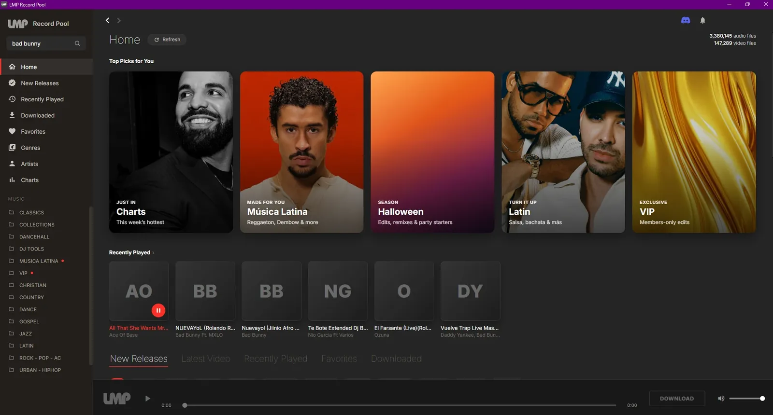The width and height of the screenshot is (773, 415).
Task: Switch to the Latest Video tab
Action: [206, 359]
